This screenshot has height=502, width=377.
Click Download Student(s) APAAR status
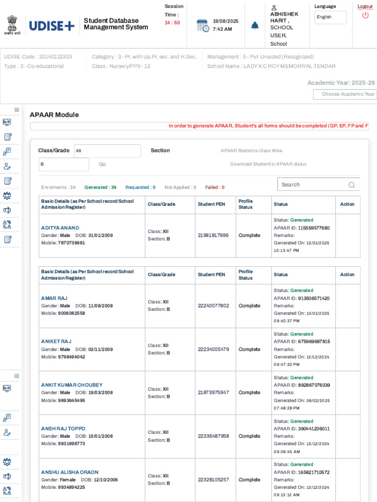(269, 164)
